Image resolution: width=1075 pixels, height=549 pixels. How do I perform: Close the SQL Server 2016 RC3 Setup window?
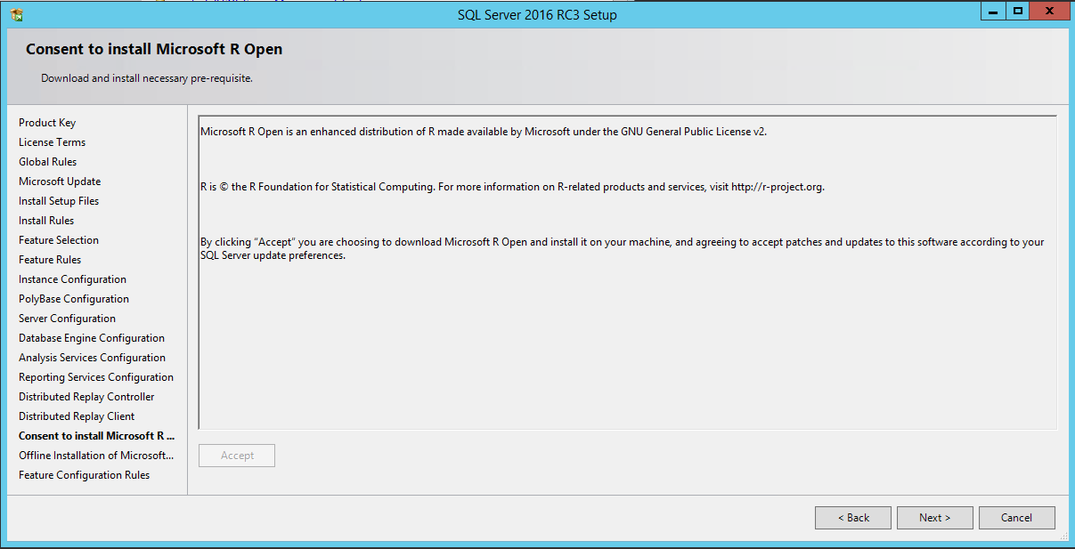coord(1050,11)
